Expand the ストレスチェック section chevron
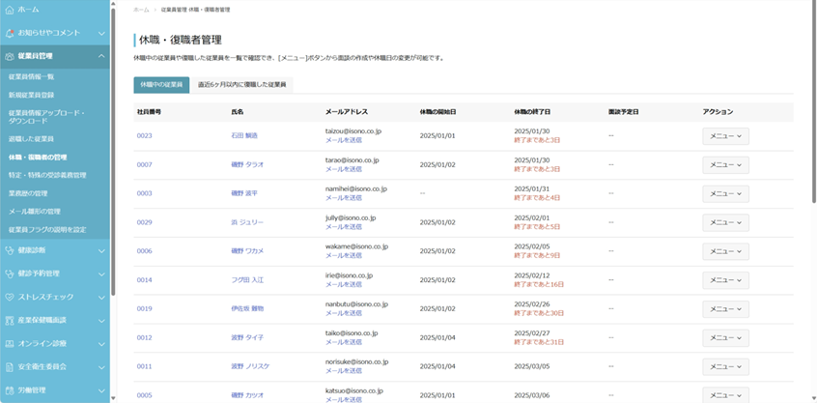Viewport: 817px width, 403px height. [101, 297]
